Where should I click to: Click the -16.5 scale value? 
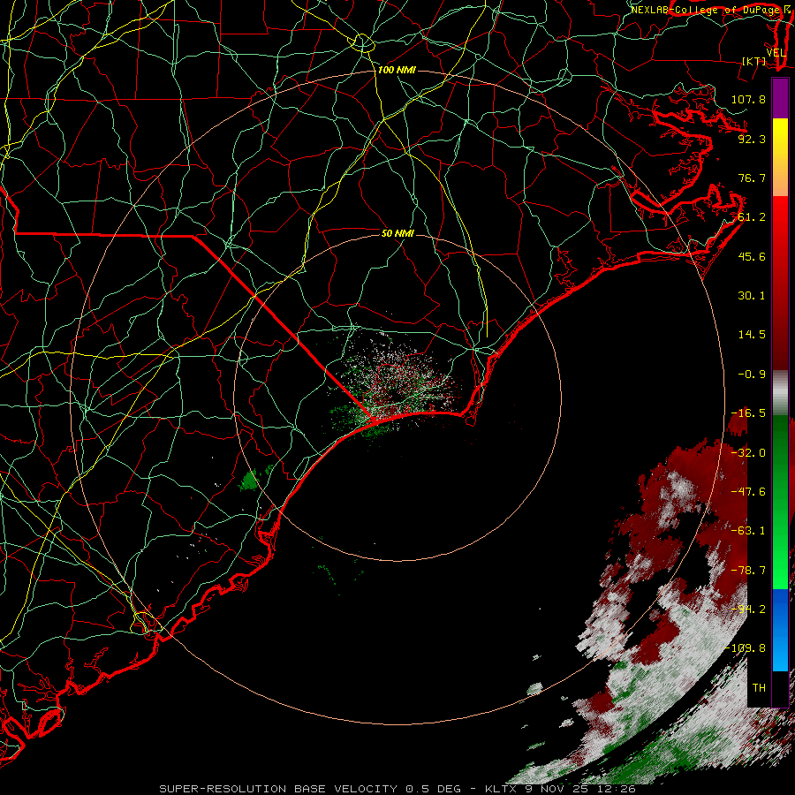(x=748, y=413)
